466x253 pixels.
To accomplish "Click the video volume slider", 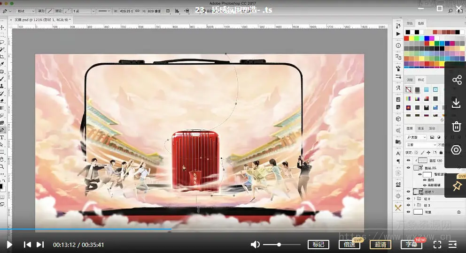I will 282,245.
